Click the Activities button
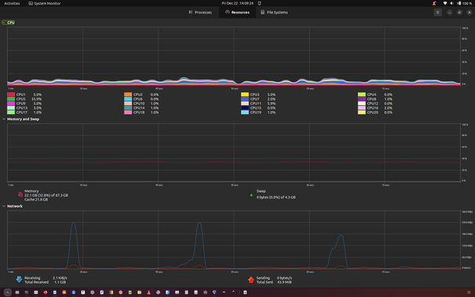Image resolution: width=475 pixels, height=297 pixels. pyautogui.click(x=12, y=3)
